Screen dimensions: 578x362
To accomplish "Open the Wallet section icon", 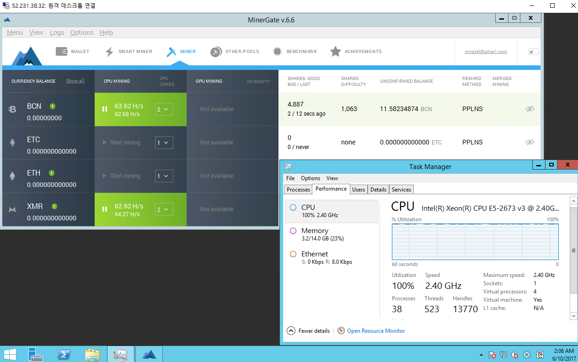I will (x=62, y=52).
